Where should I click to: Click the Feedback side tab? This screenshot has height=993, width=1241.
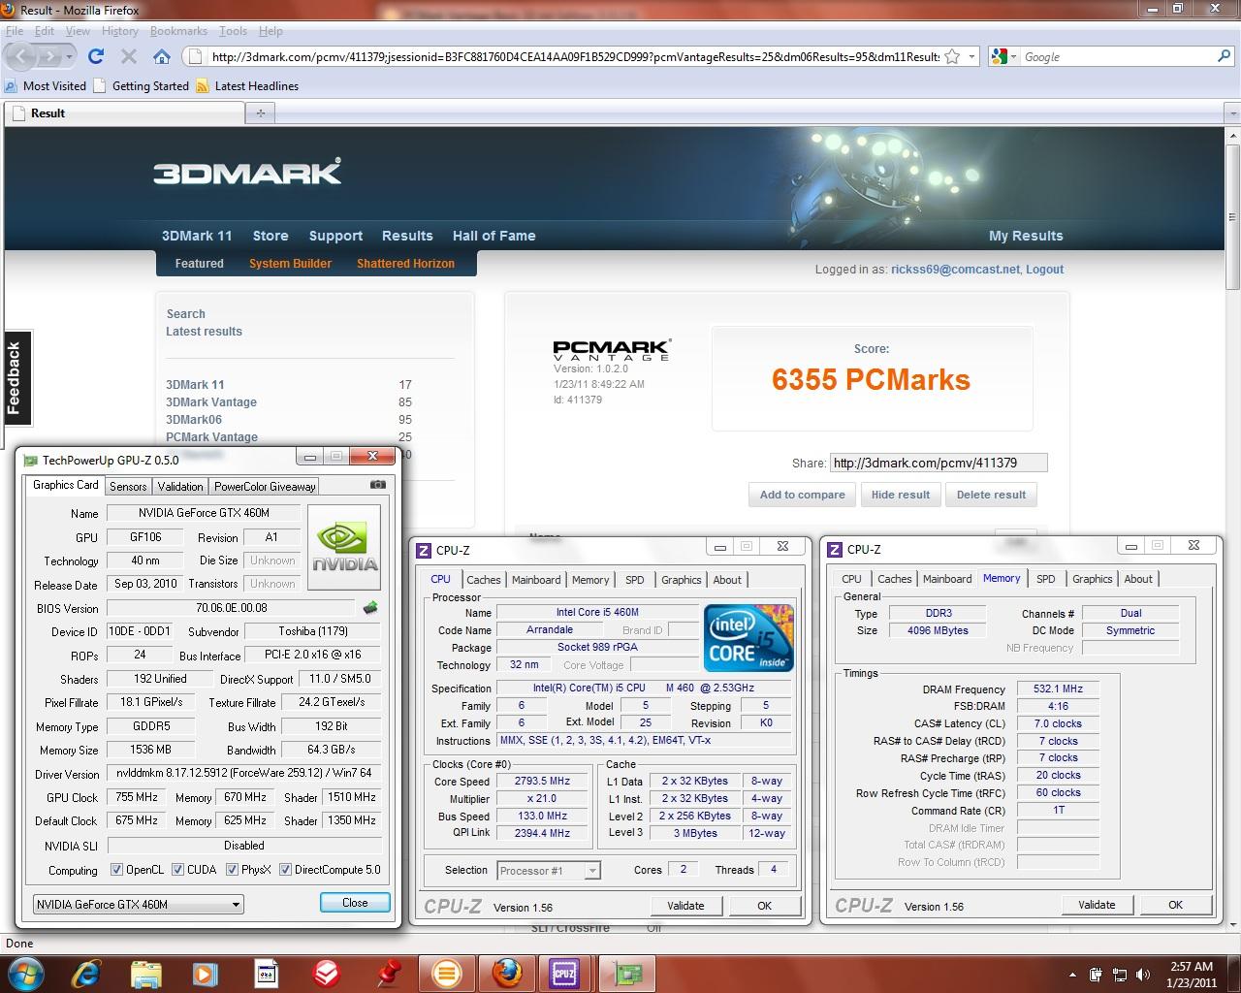point(16,378)
